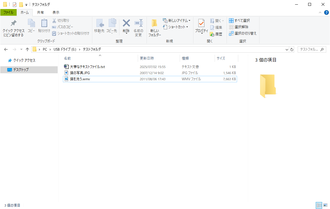This screenshot has height=209, width=330.
Task: Click Select all (すべて選択)
Action: pyautogui.click(x=239, y=21)
